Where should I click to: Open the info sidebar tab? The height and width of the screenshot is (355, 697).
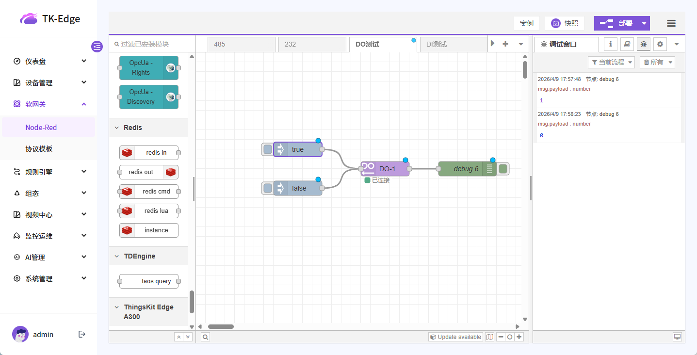(610, 44)
